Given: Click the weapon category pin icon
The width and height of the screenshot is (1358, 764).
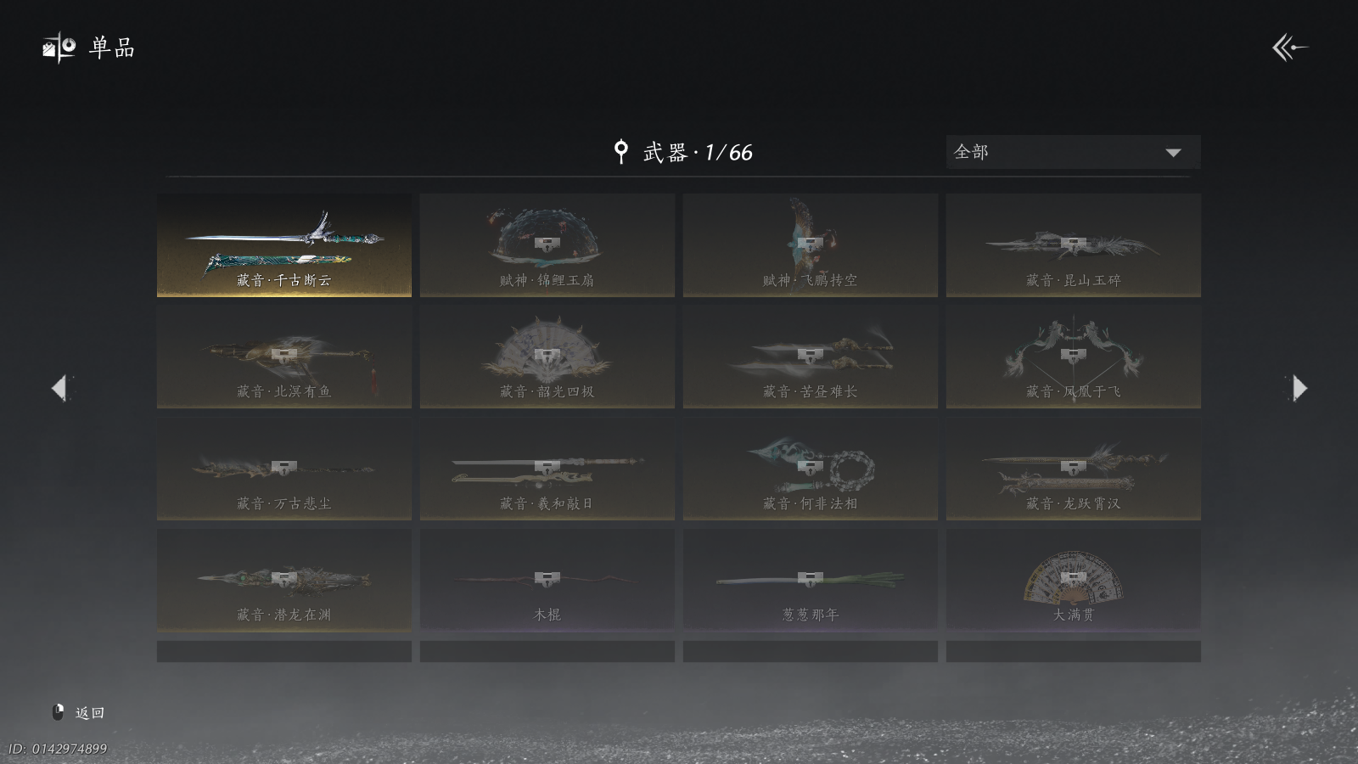Looking at the screenshot, I should [621, 152].
